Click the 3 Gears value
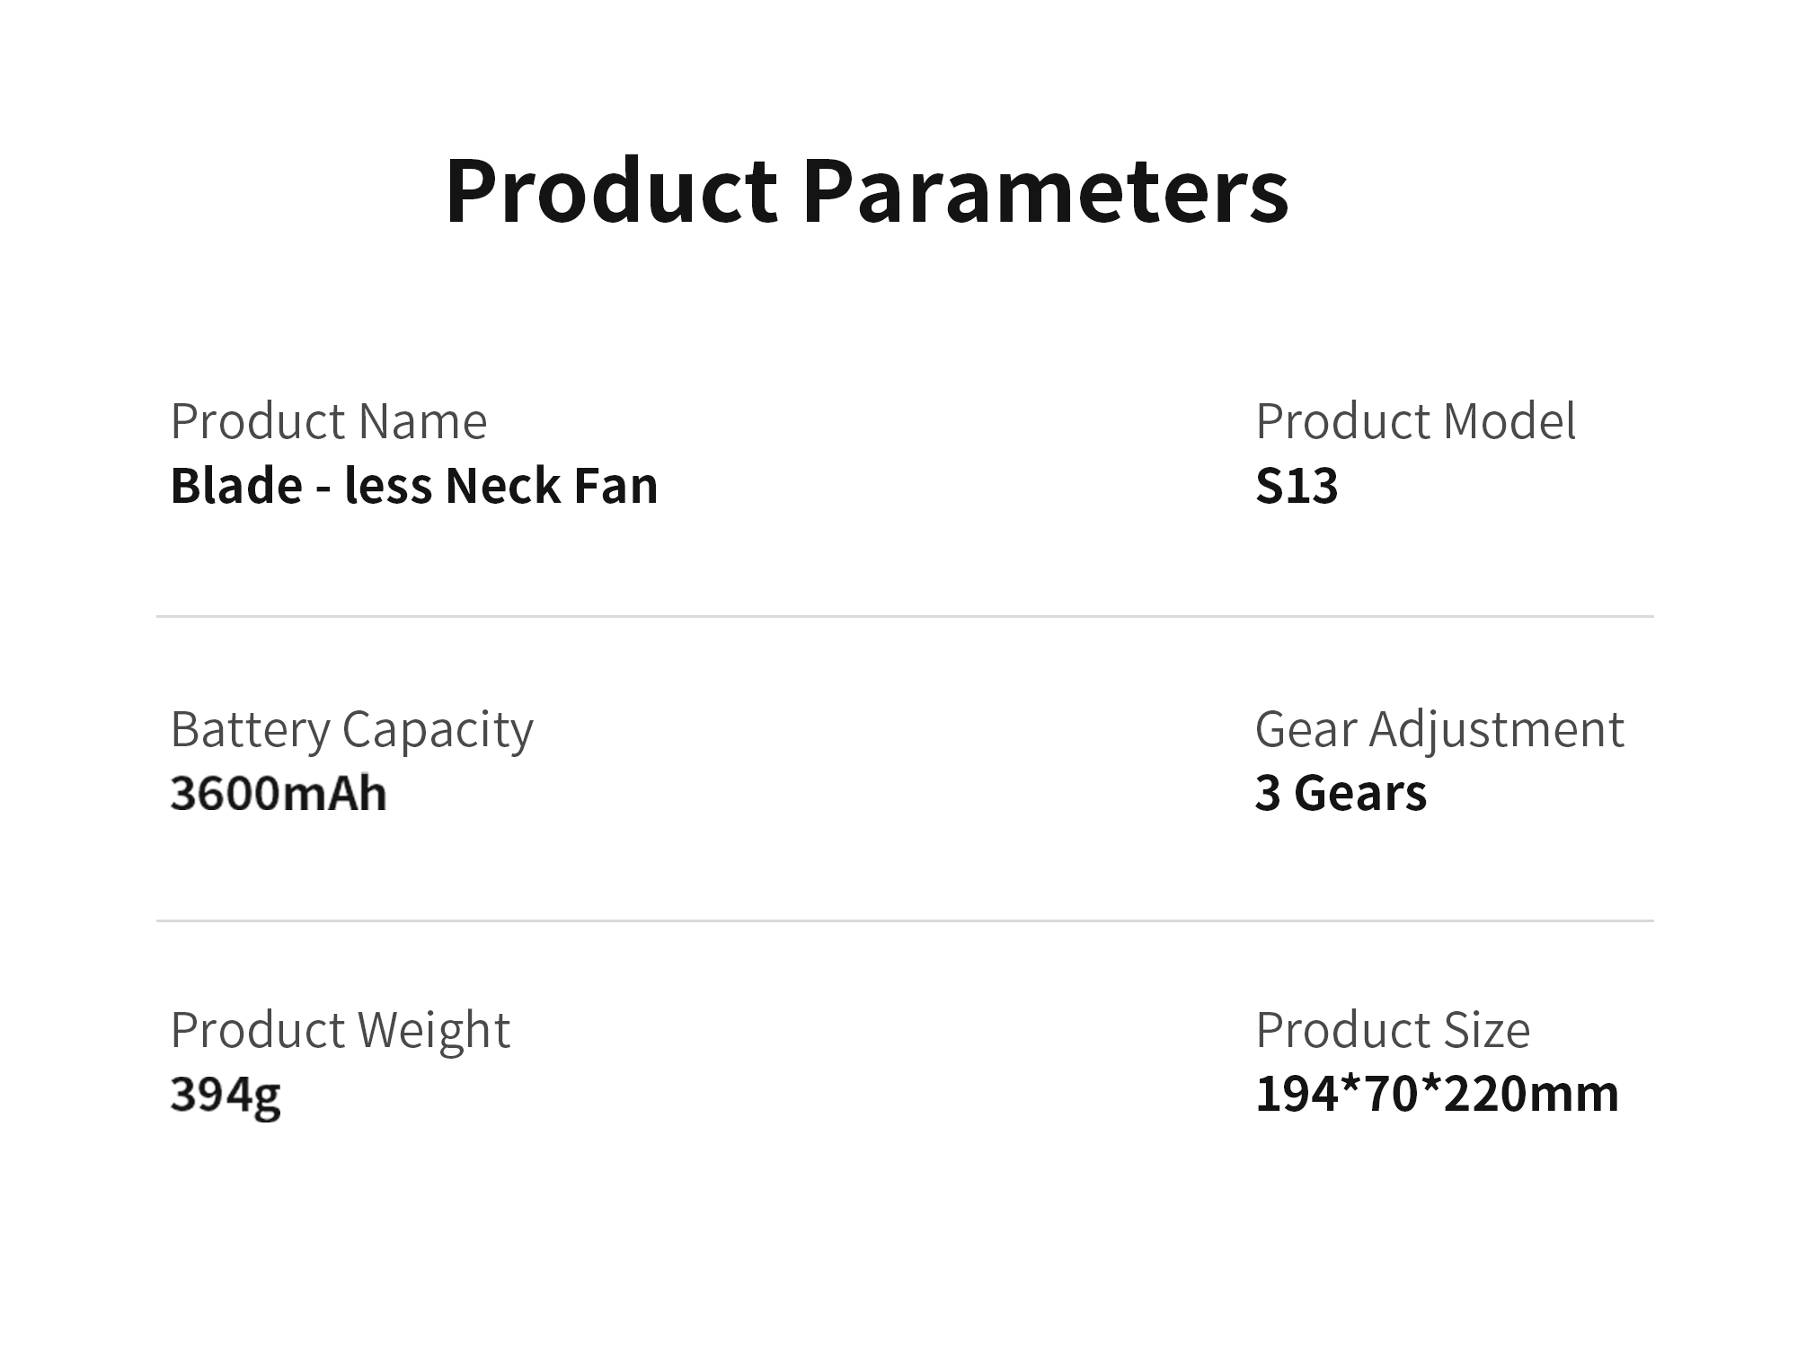 click(1340, 793)
